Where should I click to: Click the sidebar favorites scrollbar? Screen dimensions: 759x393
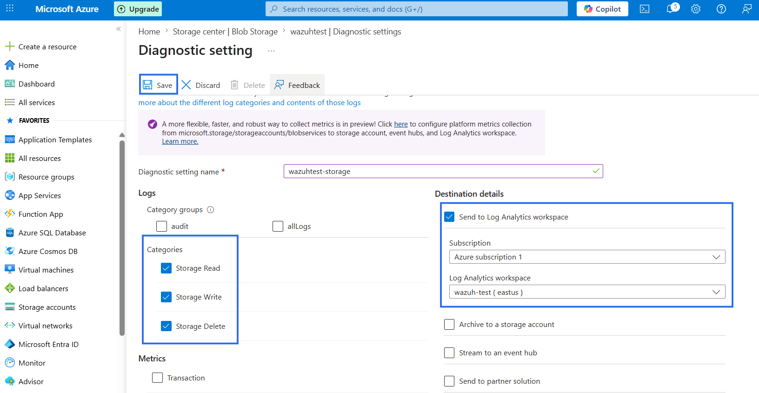coord(122,237)
